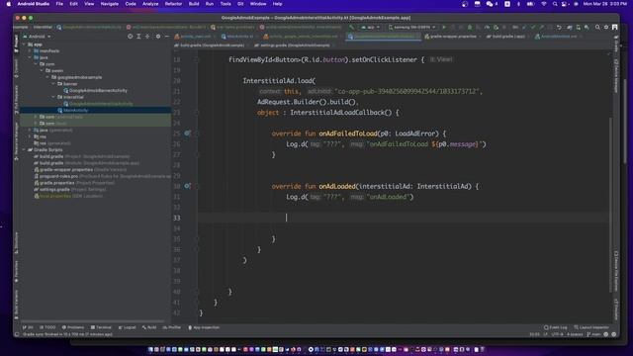The width and height of the screenshot is (633, 356).
Task: Open the Event Log
Action: point(556,327)
